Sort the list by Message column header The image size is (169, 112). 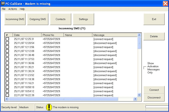pyautogui.click(x=115, y=35)
